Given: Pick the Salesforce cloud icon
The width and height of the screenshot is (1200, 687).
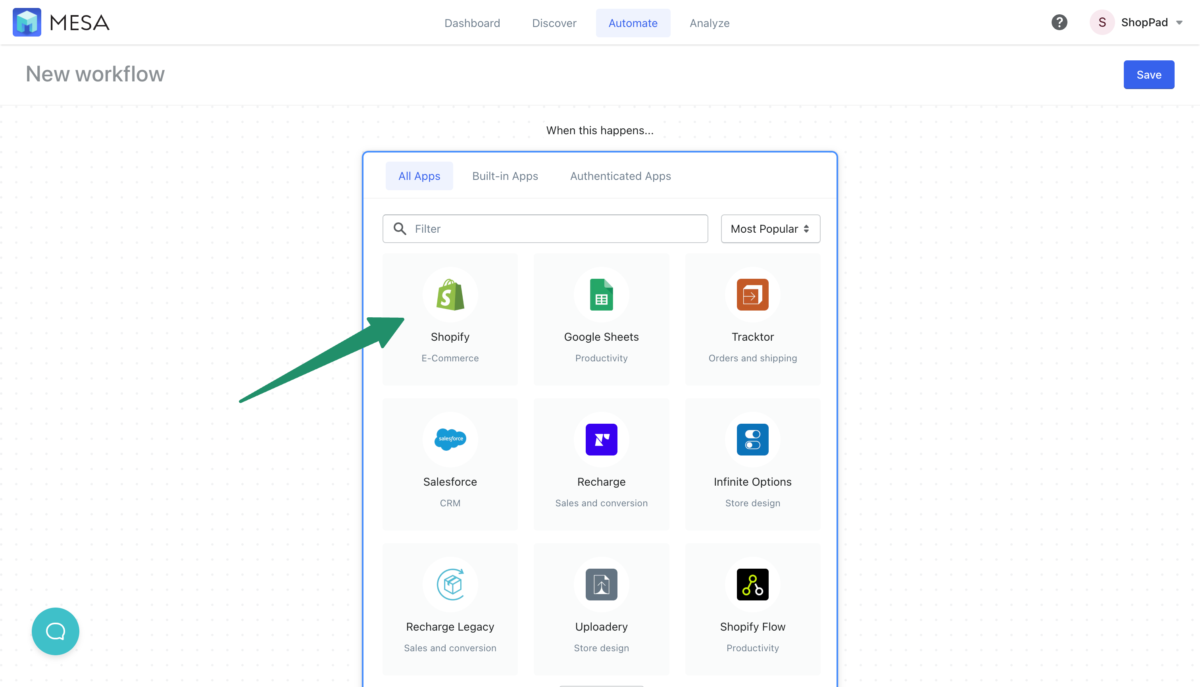Looking at the screenshot, I should click(x=450, y=439).
